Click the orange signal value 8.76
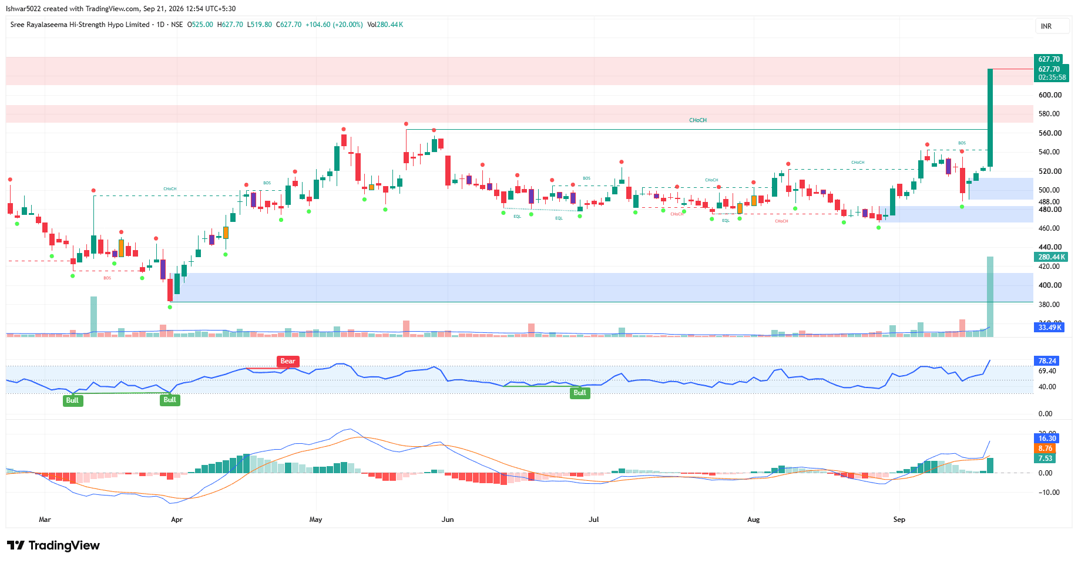1078x563 pixels. pyautogui.click(x=1046, y=449)
